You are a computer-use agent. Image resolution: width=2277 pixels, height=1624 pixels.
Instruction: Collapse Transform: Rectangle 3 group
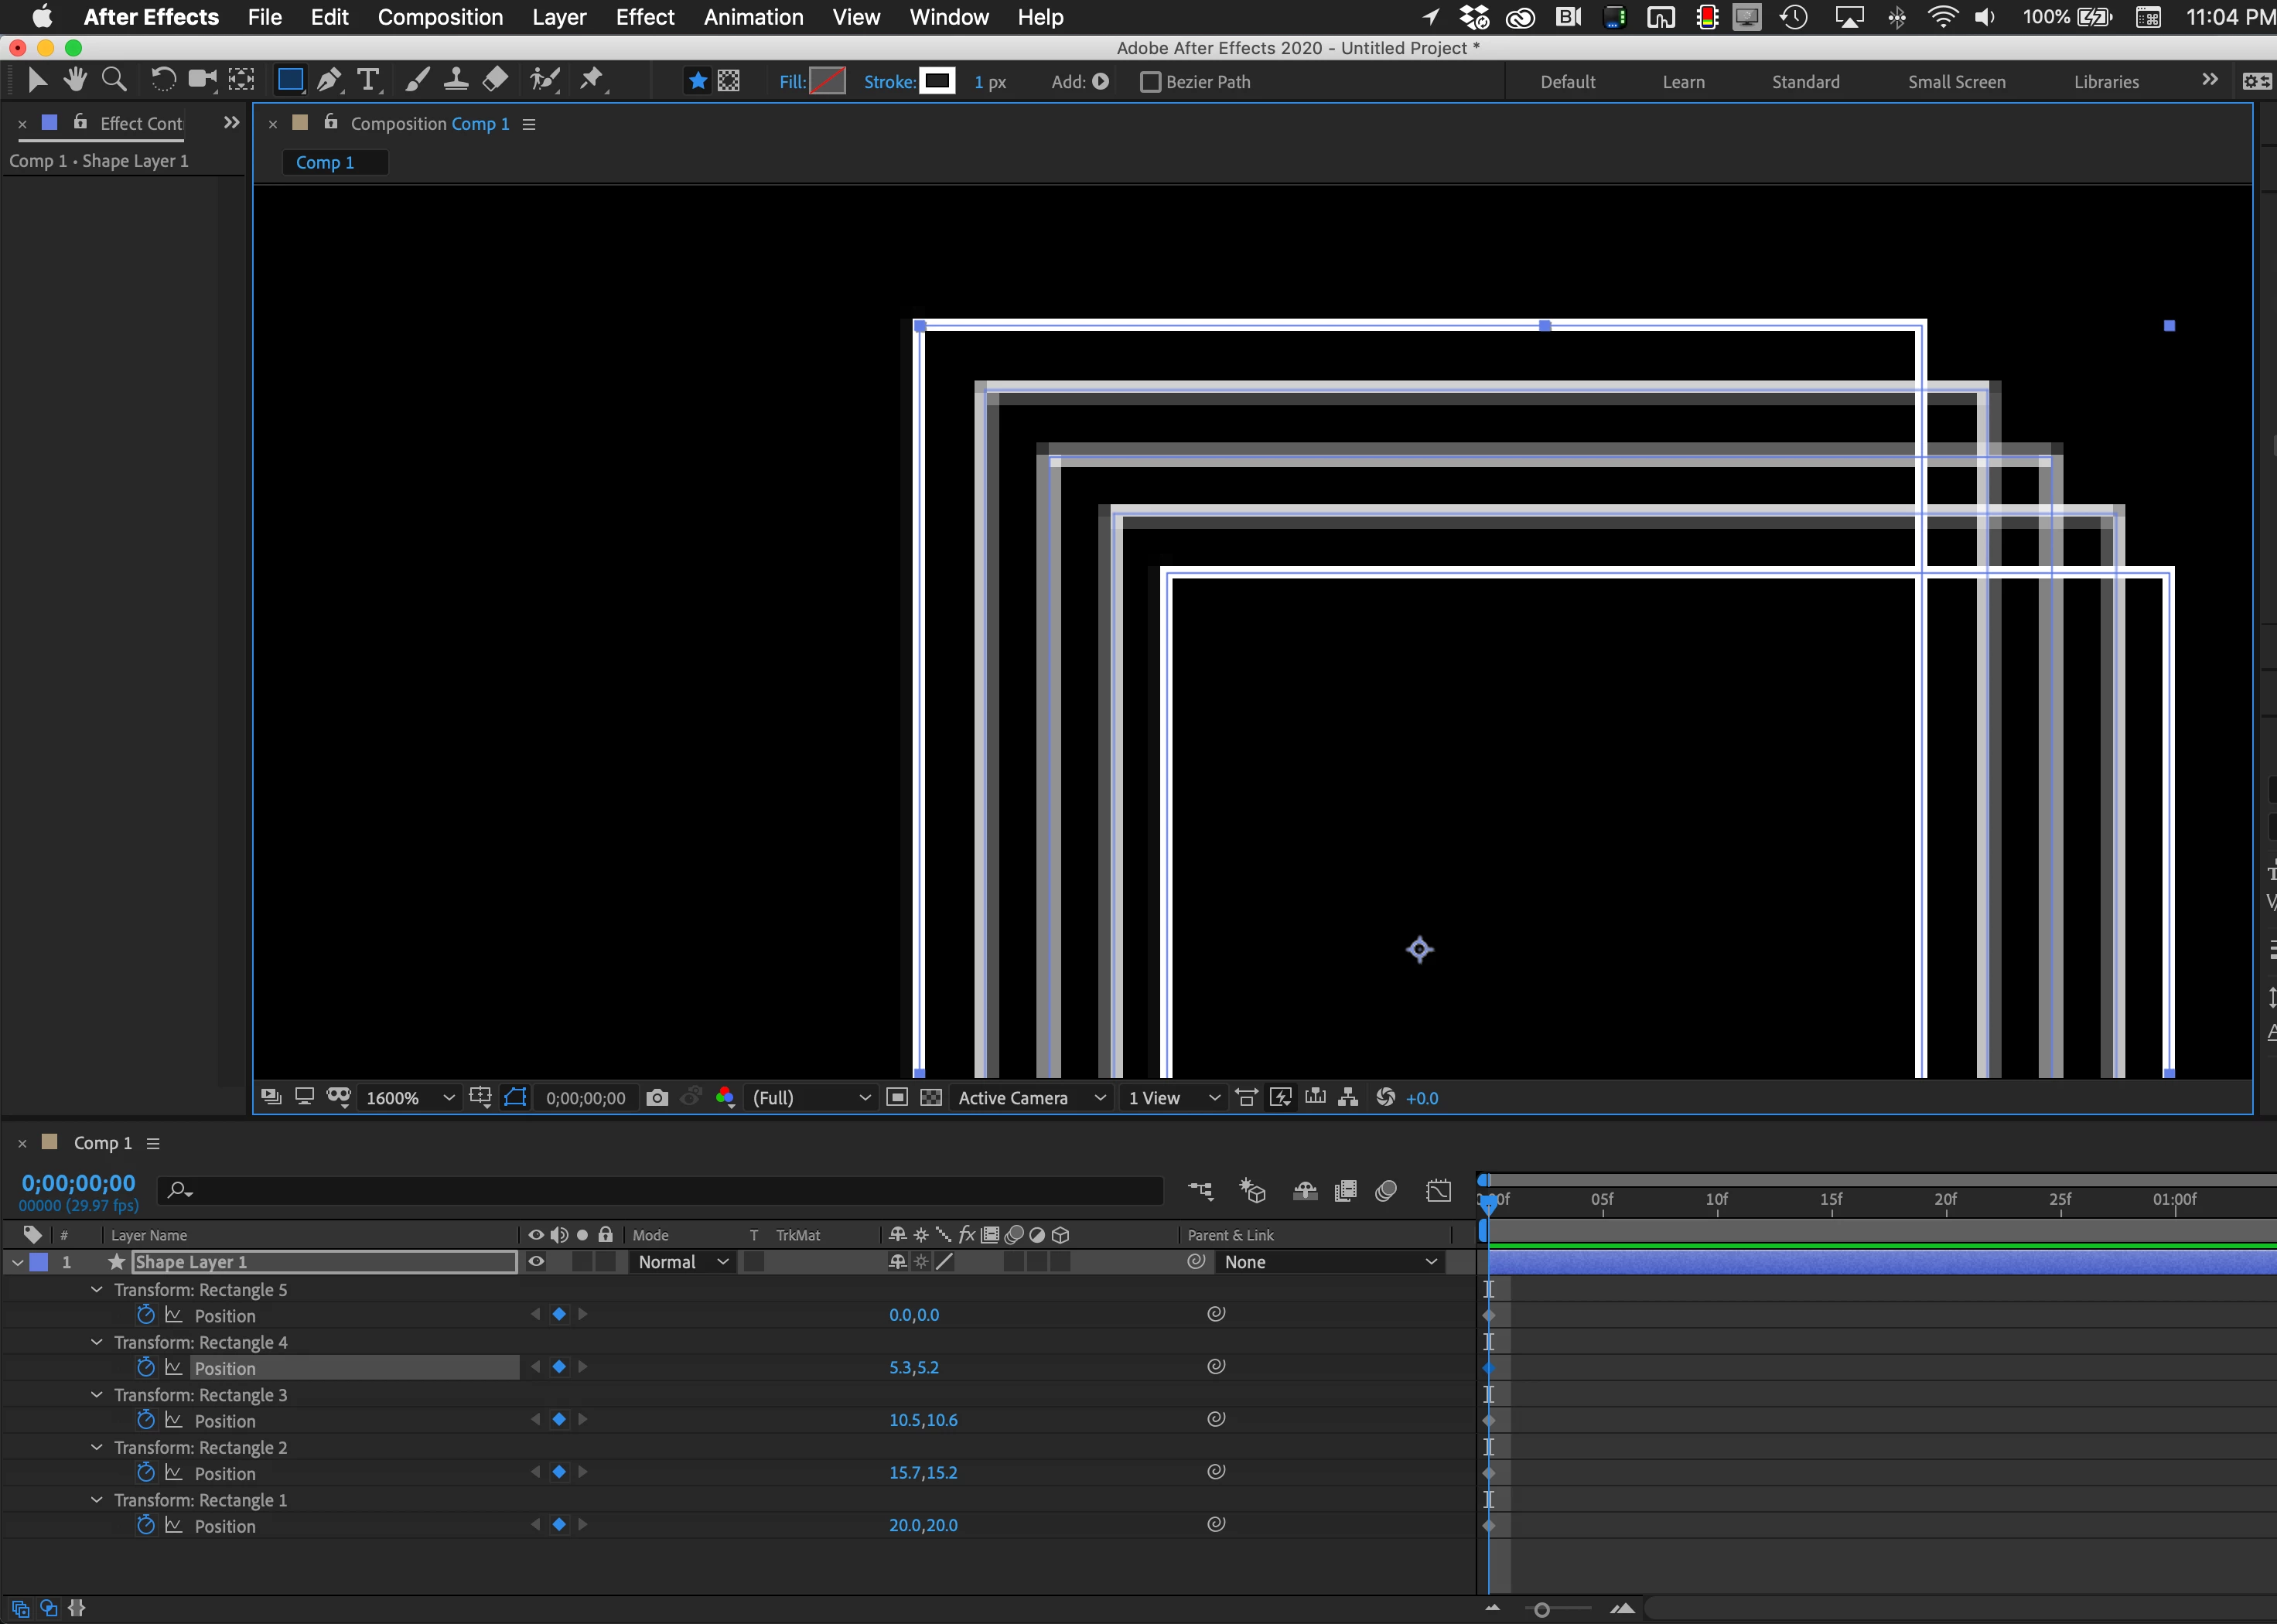point(97,1395)
